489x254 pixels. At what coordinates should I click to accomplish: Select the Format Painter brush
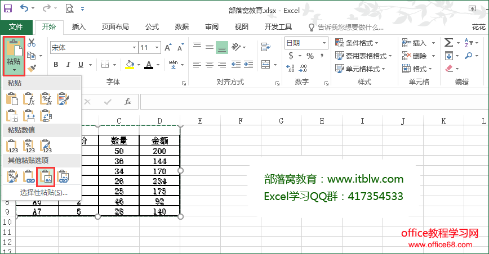32,68
